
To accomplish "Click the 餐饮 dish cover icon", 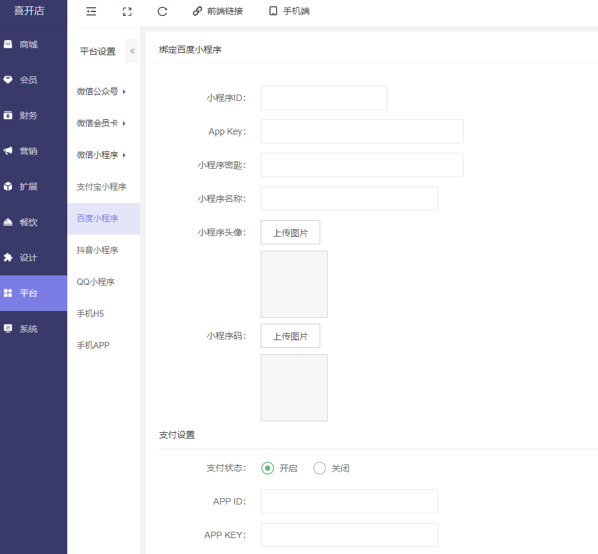I will pos(8,222).
